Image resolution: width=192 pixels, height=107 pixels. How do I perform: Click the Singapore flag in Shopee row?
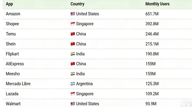(x=73, y=24)
